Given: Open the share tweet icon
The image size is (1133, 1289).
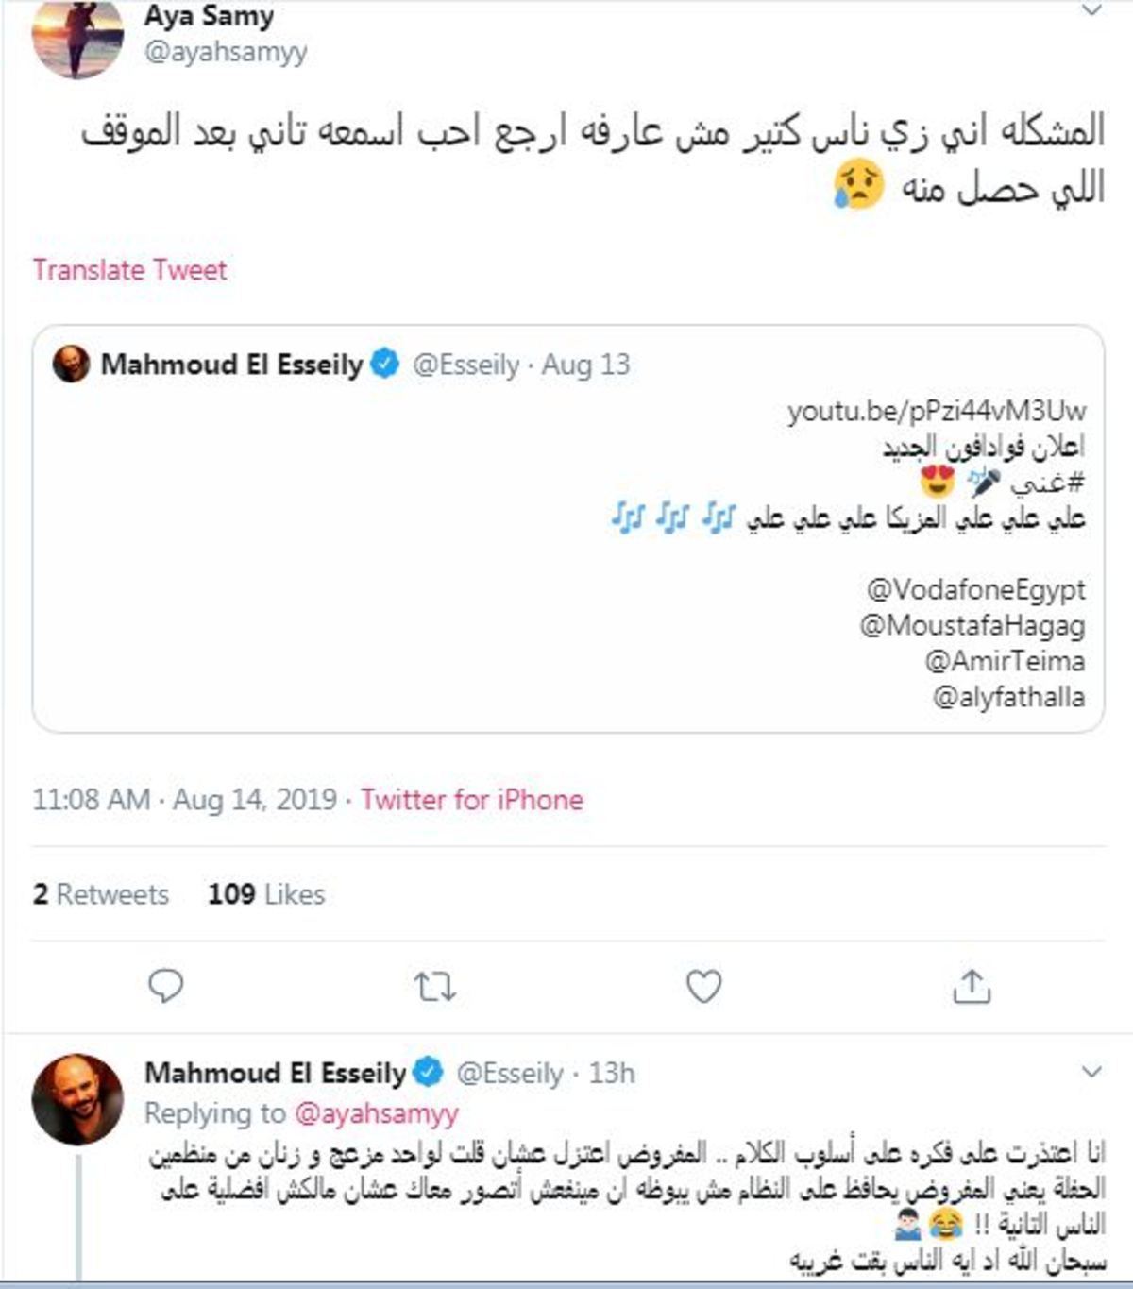Looking at the screenshot, I should tap(972, 985).
